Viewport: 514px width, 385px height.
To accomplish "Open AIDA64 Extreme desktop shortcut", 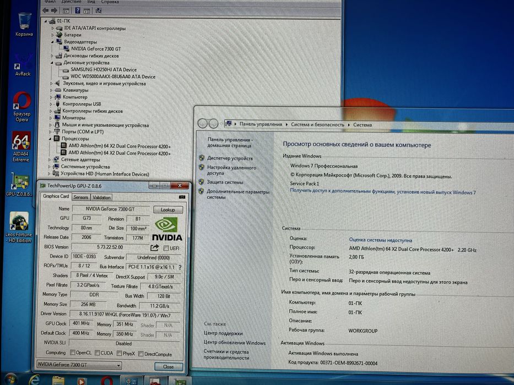I will (x=21, y=147).
